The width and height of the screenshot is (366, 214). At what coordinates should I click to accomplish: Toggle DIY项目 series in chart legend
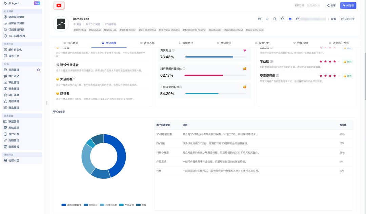91,205
